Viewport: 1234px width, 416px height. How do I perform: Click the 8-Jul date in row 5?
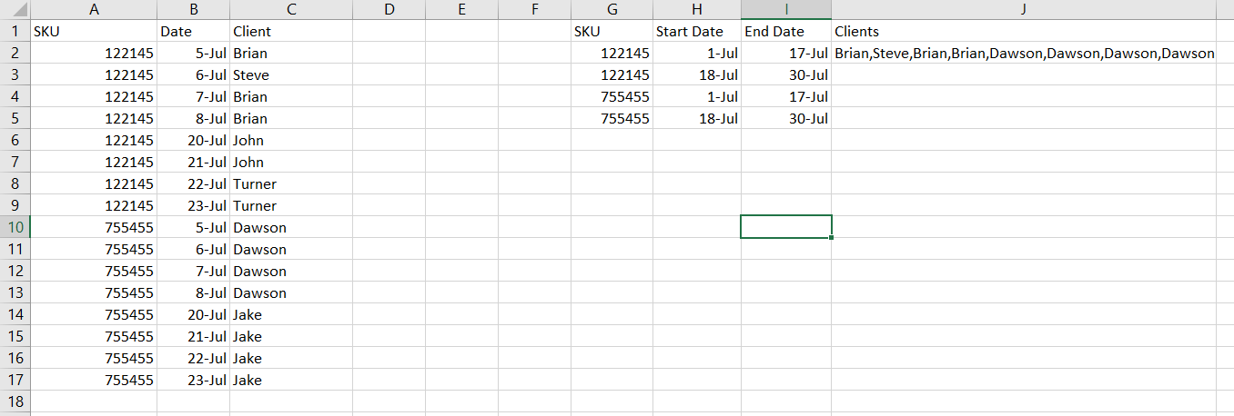coord(193,118)
